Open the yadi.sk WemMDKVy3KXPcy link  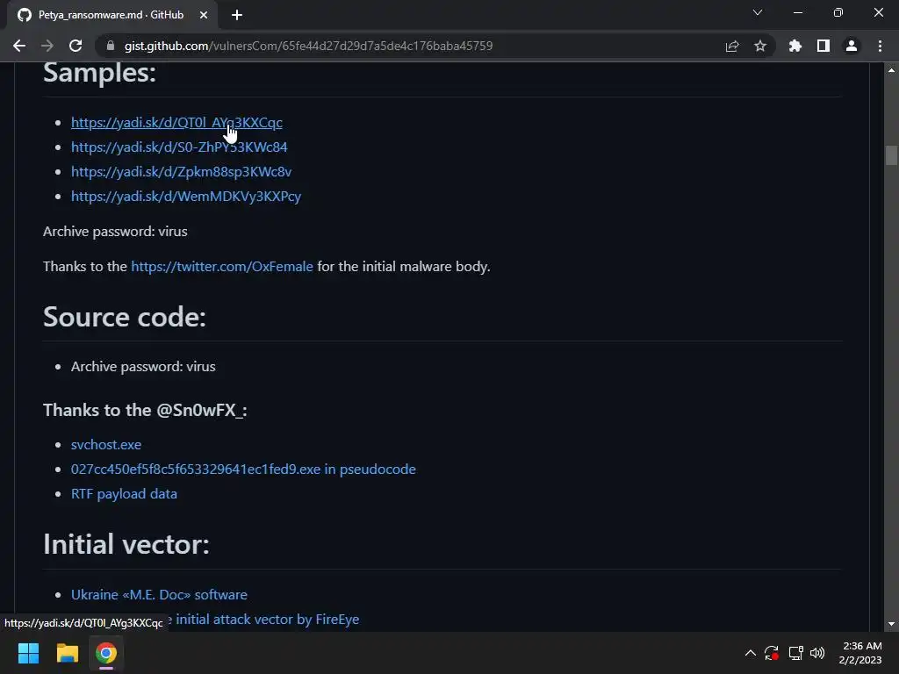(186, 197)
